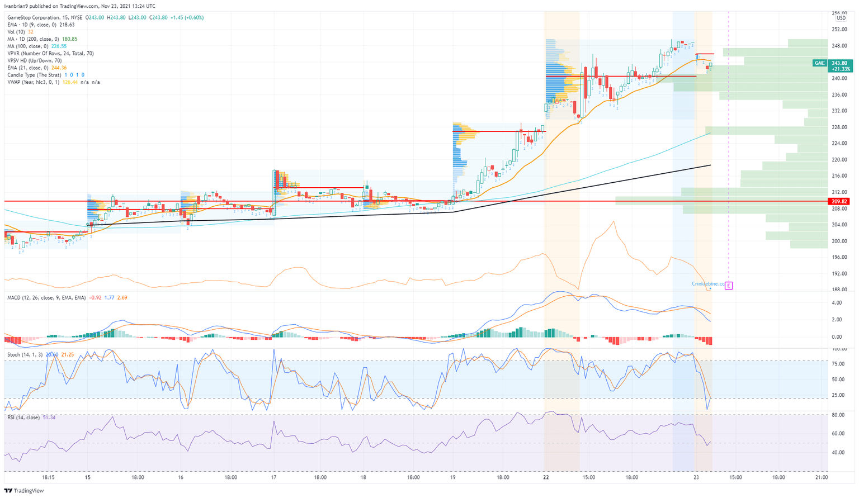Viewport: 859px width, 498px height.
Task: Select the VPSV HD (Up/Down, 70) legend
Action: click(x=35, y=61)
